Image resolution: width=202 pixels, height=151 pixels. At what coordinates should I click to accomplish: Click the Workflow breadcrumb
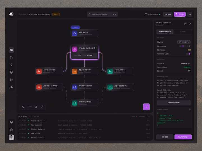click(x=22, y=14)
